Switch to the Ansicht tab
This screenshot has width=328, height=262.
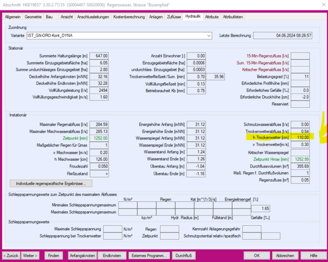click(x=66, y=17)
